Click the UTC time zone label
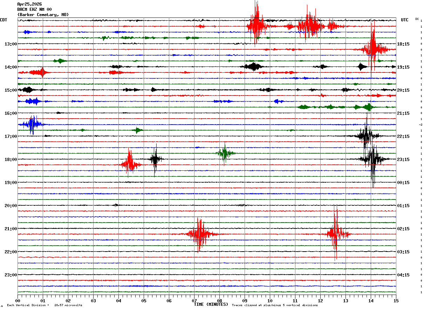 click(x=405, y=20)
